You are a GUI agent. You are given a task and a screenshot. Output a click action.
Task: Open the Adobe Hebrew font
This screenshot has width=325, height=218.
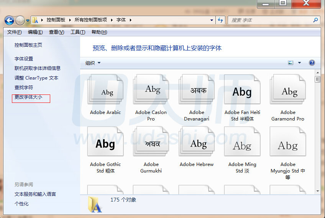196,143
